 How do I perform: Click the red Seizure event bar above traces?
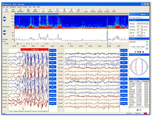pos(34,49)
